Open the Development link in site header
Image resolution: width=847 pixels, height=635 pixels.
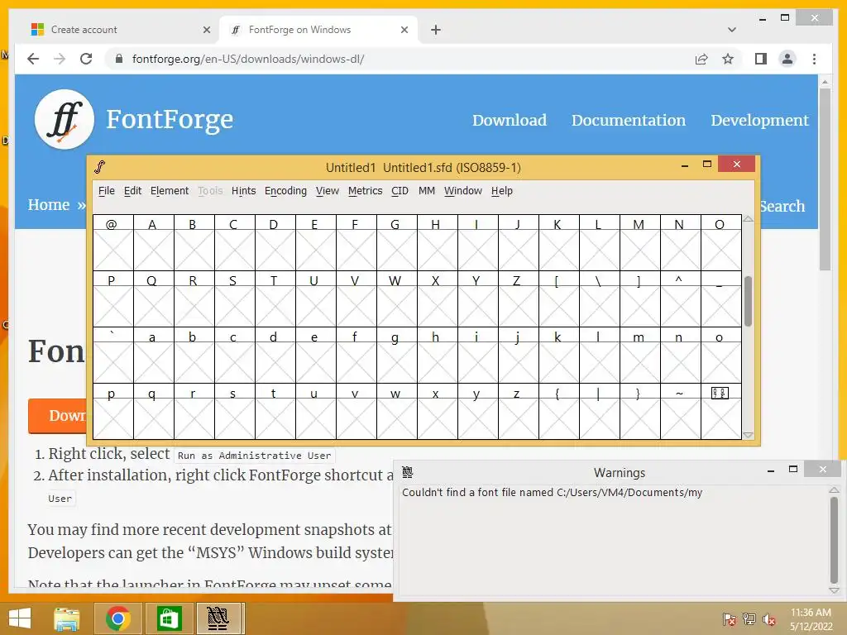tap(759, 120)
